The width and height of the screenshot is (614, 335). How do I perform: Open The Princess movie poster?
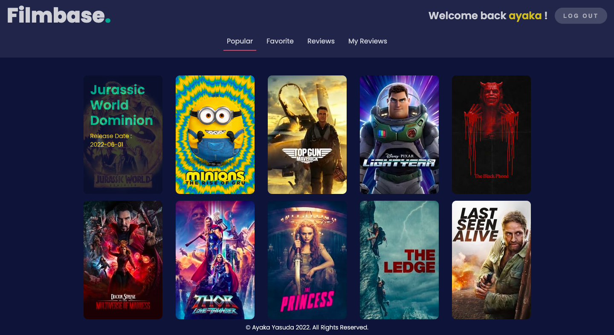(307, 260)
